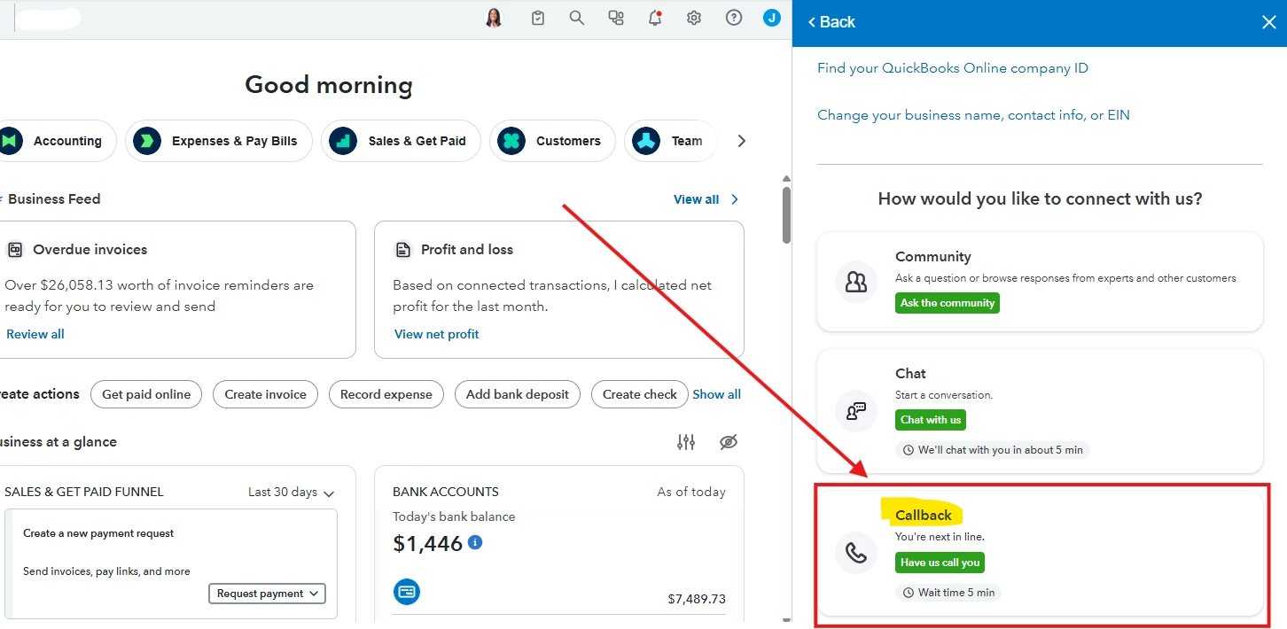Click Create check action
The image size is (1287, 629).
pyautogui.click(x=640, y=394)
